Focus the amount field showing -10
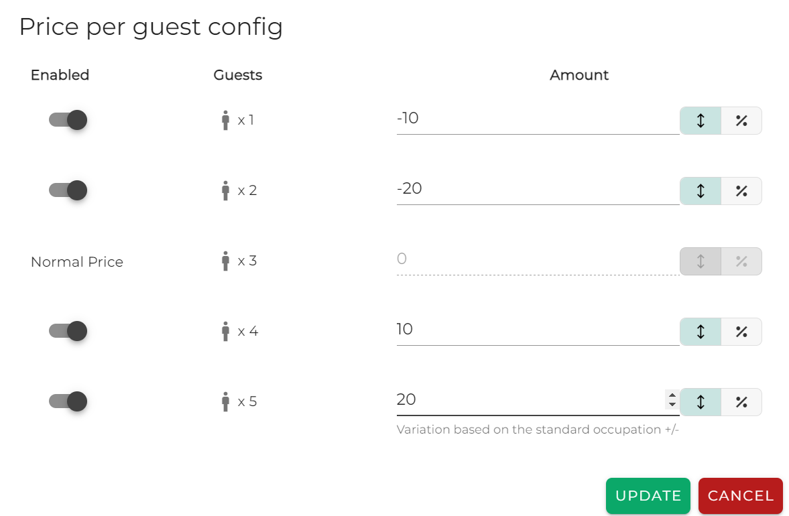The height and width of the screenshot is (516, 789). 538,120
